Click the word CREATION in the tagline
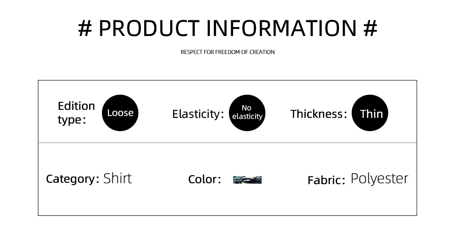The height and width of the screenshot is (231, 455). point(262,52)
